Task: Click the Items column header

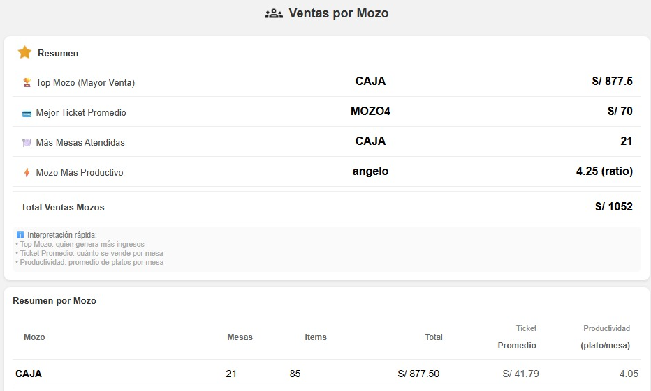Action: pyautogui.click(x=316, y=337)
